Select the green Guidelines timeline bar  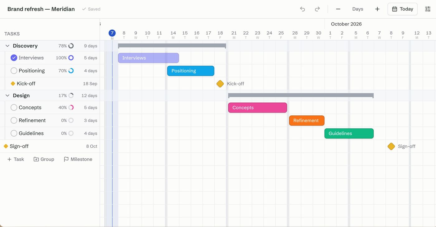point(349,133)
